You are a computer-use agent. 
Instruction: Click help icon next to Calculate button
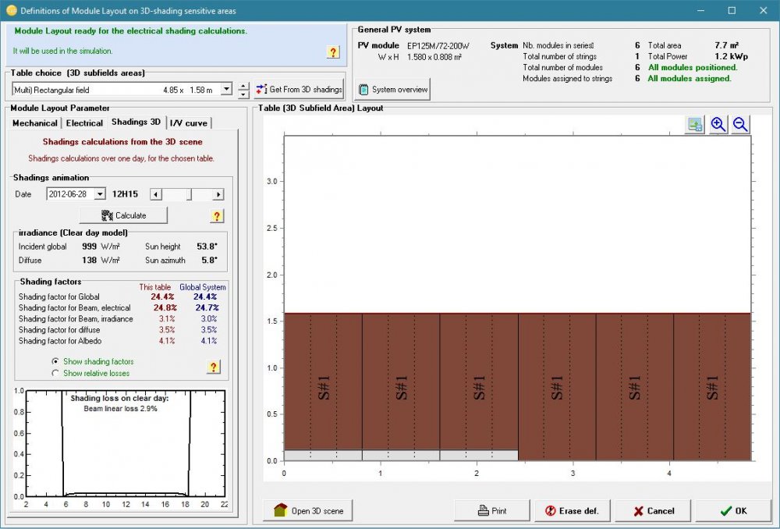(218, 216)
